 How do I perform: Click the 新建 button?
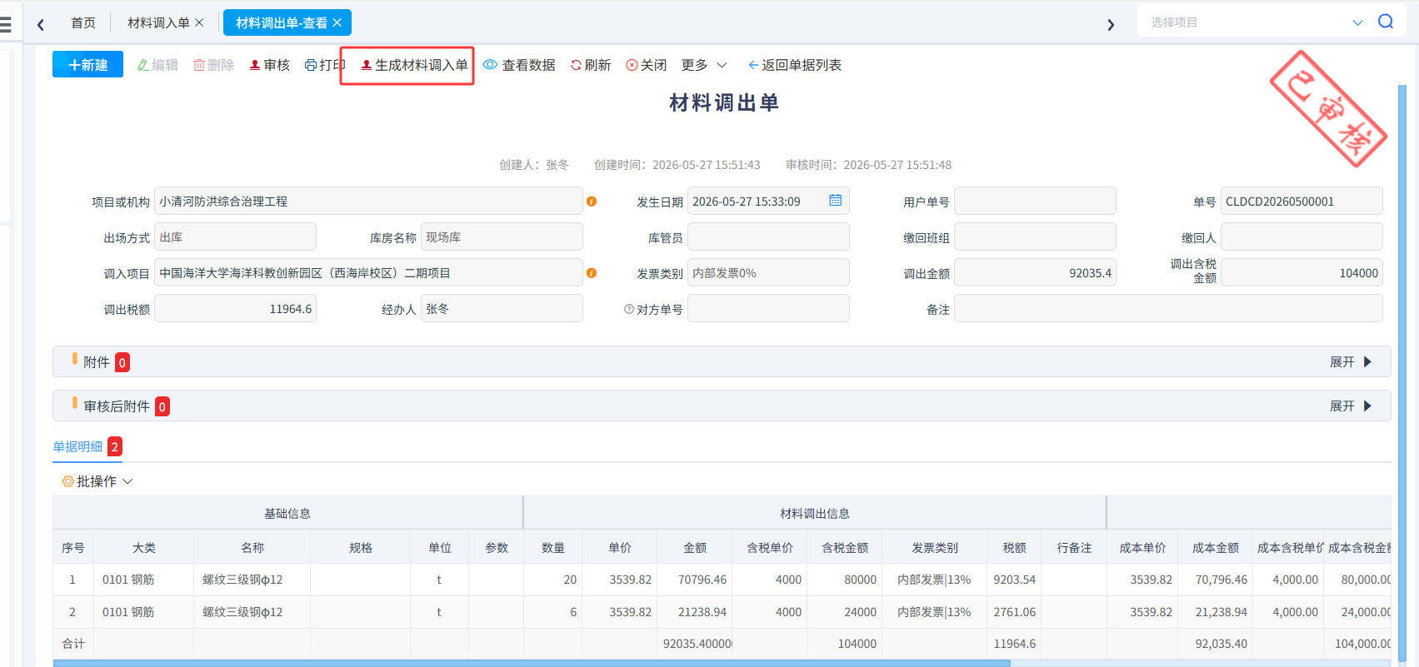pyautogui.click(x=87, y=64)
